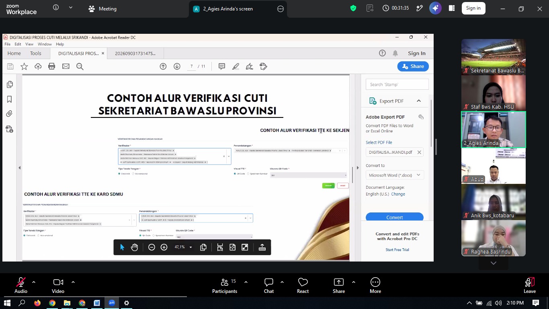Select the highlighter pen tool

point(236,66)
